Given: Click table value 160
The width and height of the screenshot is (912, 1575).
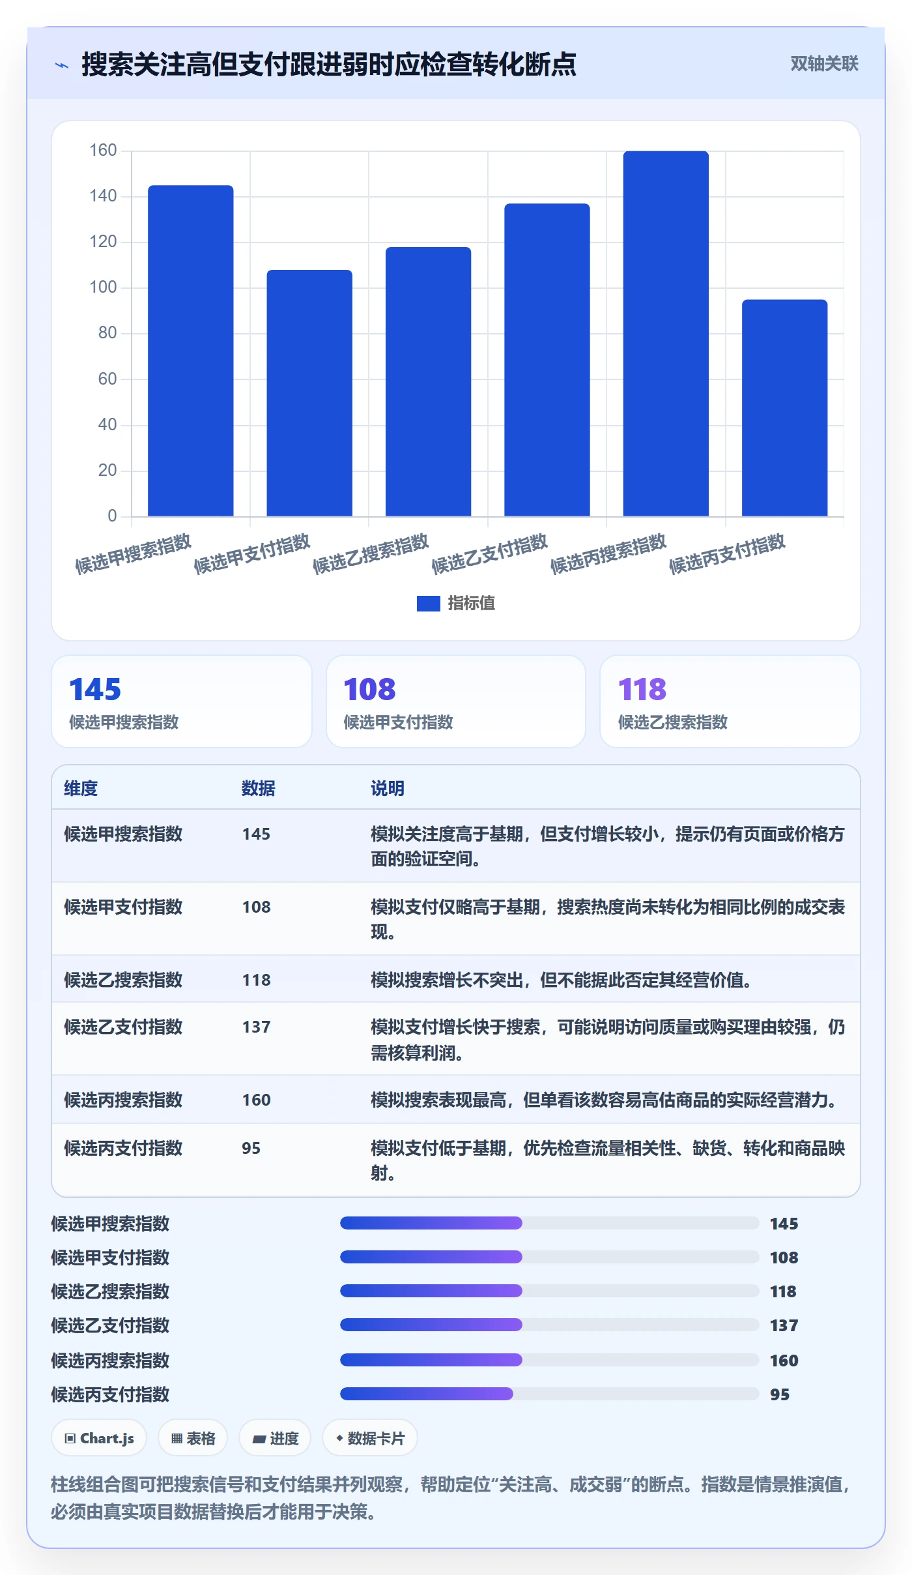Looking at the screenshot, I should 257,1100.
